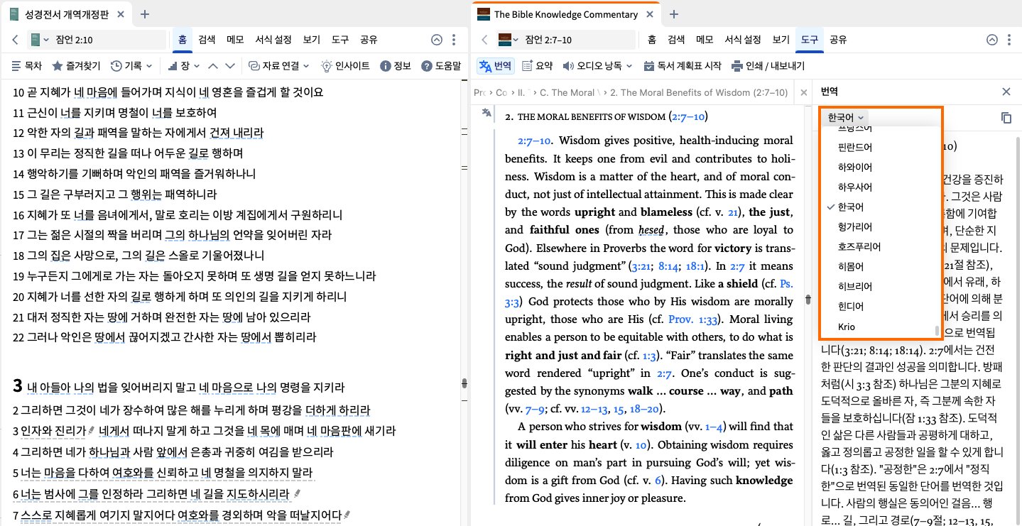Open the 메모 tab in left panel

(x=236, y=40)
